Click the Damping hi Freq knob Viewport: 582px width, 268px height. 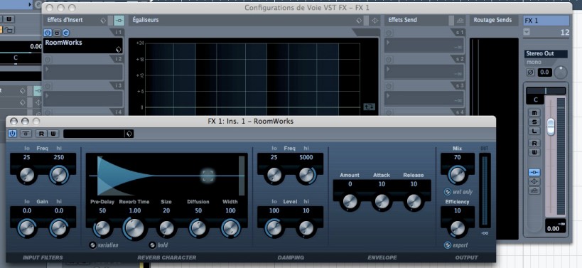pos(306,175)
